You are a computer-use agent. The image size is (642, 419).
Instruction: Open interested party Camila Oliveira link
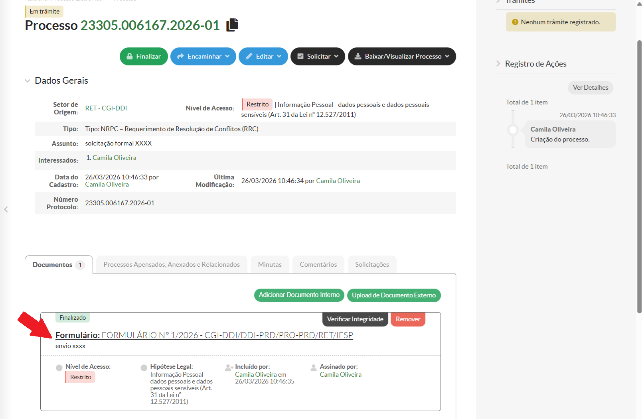[x=114, y=158]
